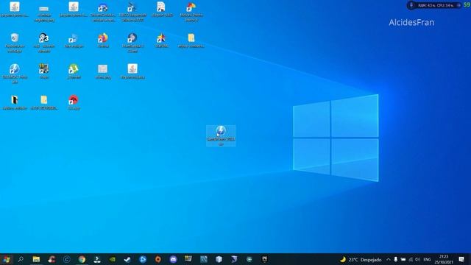This screenshot has width=471, height=265.
Task: Click the green 59 FPS counter
Action: (x=467, y=5)
